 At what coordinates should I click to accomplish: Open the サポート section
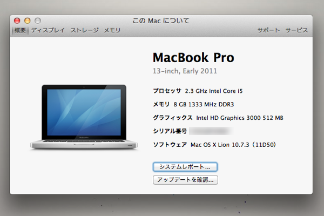click(x=268, y=30)
